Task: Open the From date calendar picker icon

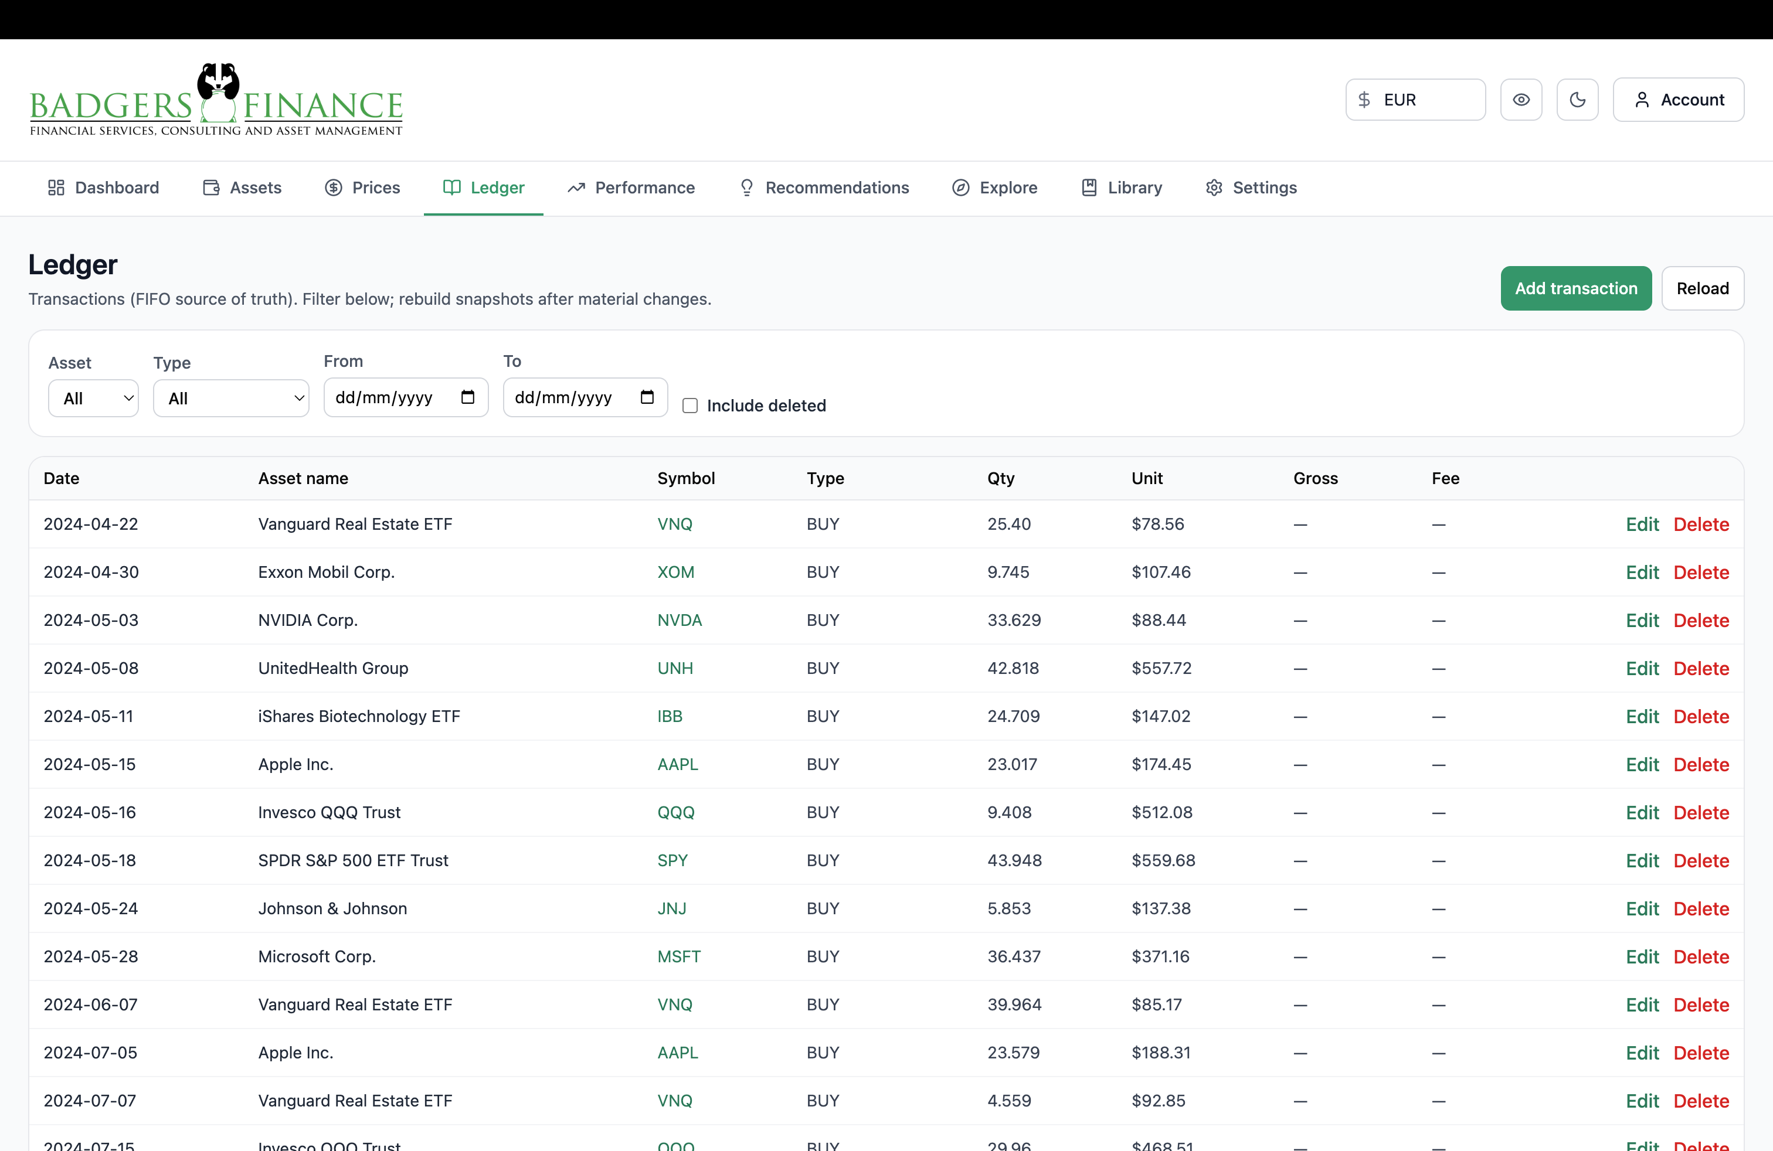Action: coord(468,397)
